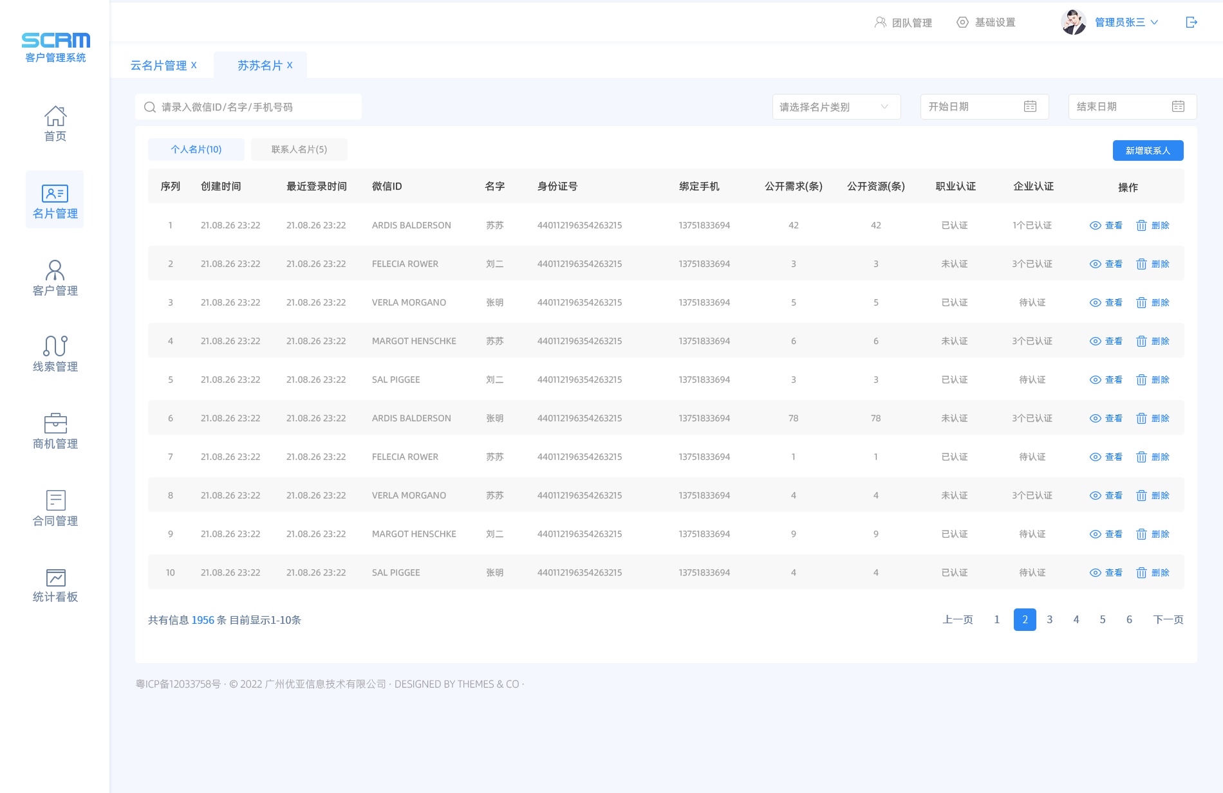Click the admin avatar picture
This screenshot has height=793, width=1223.
point(1073,23)
